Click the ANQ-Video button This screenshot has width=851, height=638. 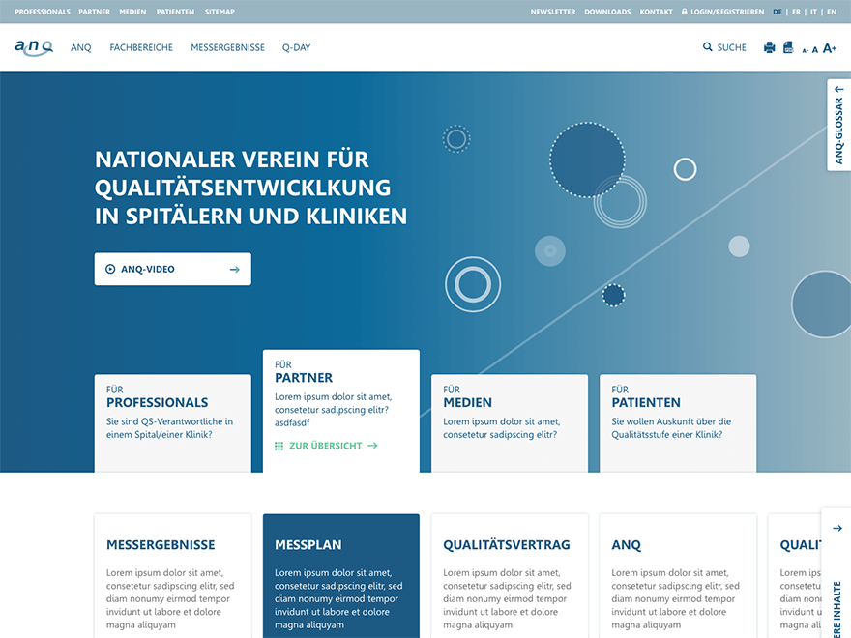pos(172,269)
